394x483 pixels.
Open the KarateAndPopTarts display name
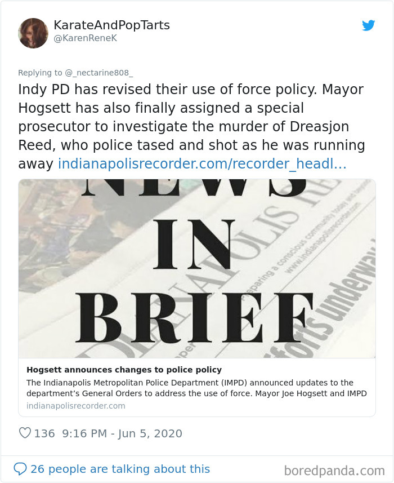click(x=111, y=25)
